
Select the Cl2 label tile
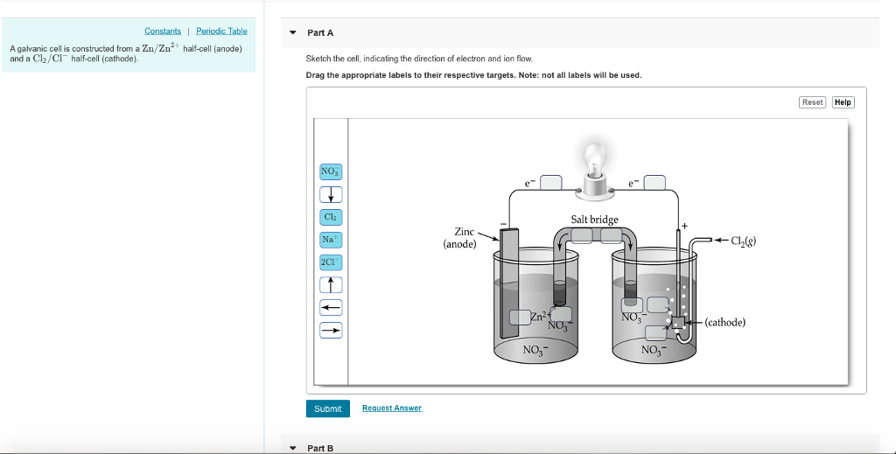(x=331, y=217)
